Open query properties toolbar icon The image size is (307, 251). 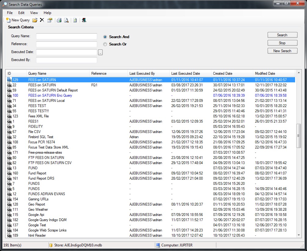[x=49, y=20]
